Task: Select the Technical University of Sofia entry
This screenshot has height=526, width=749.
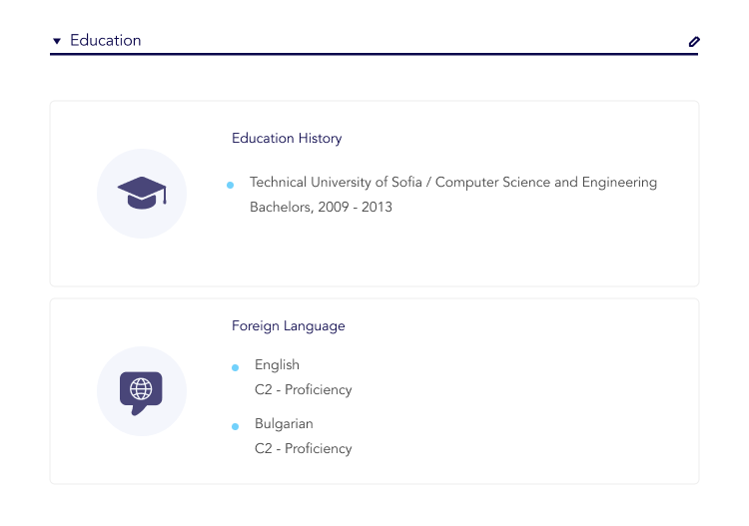Action: pyautogui.click(x=338, y=183)
